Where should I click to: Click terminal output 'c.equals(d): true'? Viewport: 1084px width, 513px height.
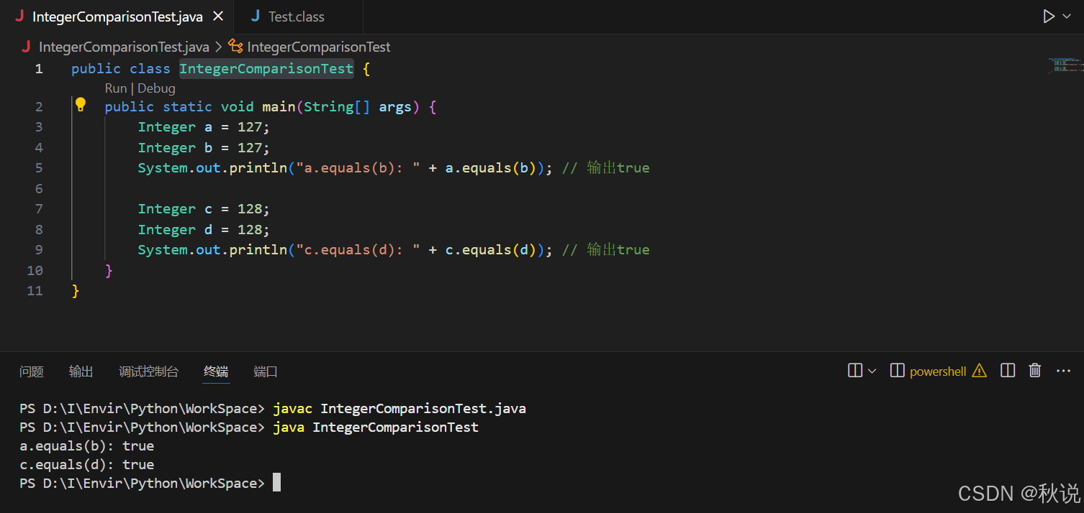87,465
